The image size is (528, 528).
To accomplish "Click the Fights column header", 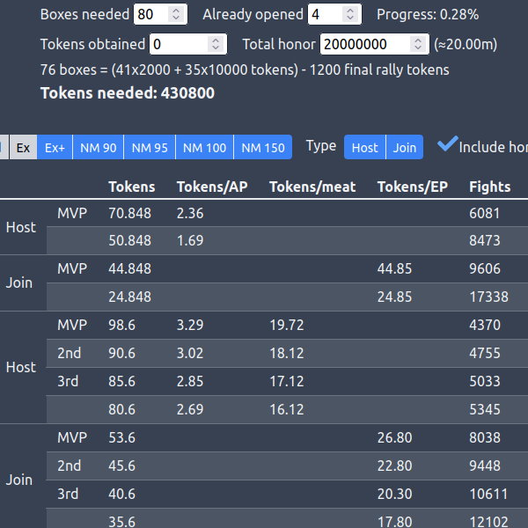I will click(x=490, y=187).
